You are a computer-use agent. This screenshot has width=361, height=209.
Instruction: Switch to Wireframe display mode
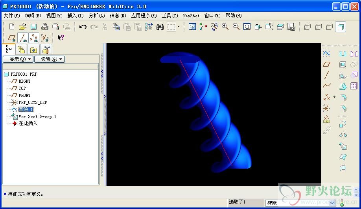(308, 27)
